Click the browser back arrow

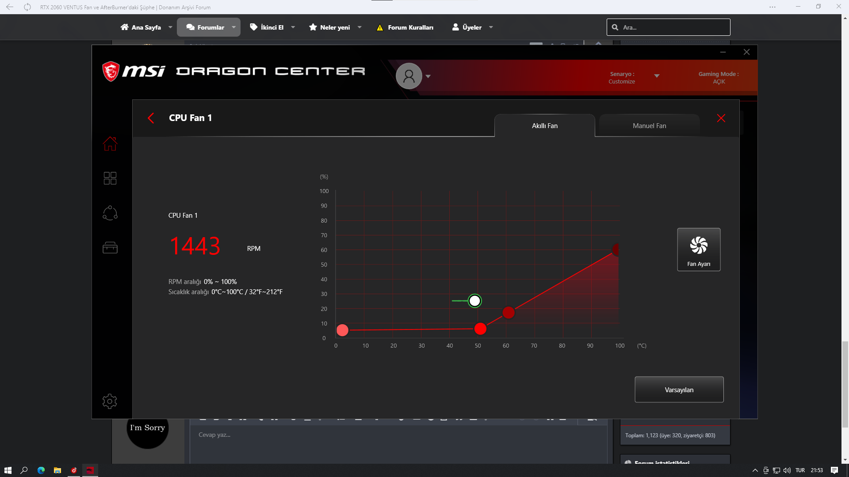10,7
